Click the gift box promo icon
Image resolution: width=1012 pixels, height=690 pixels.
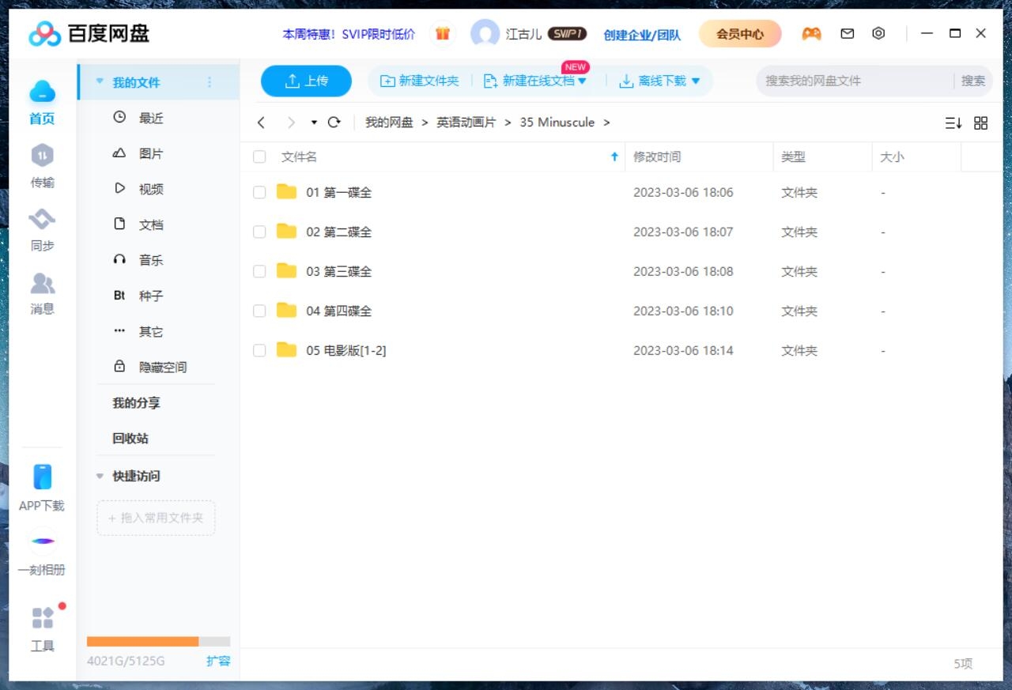442,33
